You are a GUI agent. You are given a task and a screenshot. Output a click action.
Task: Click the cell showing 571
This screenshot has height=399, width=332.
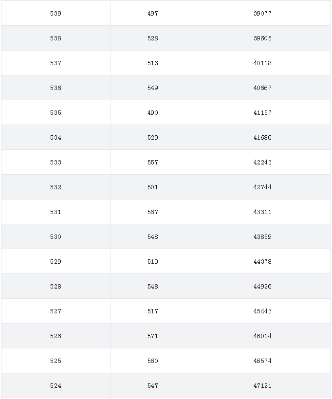click(153, 336)
